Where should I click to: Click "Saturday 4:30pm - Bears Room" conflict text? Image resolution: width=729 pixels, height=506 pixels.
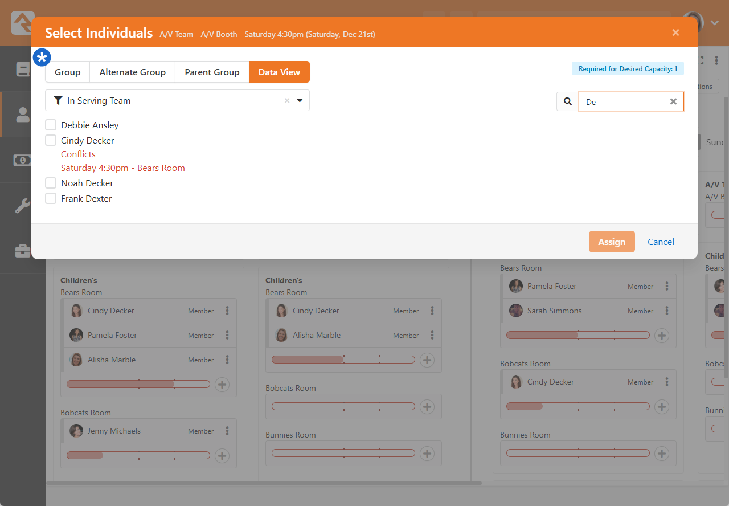coord(123,168)
